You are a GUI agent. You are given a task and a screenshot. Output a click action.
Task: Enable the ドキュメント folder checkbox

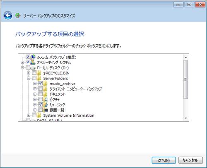pos(41,94)
